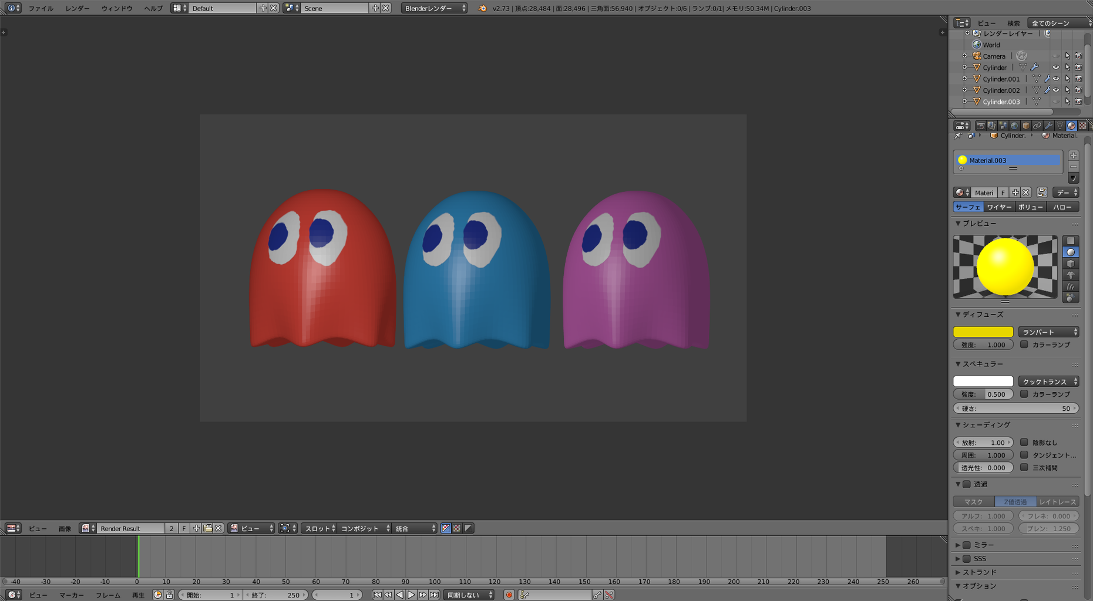
Task: Enable the 透過 (Transparency) panel checkbox
Action: (x=967, y=484)
